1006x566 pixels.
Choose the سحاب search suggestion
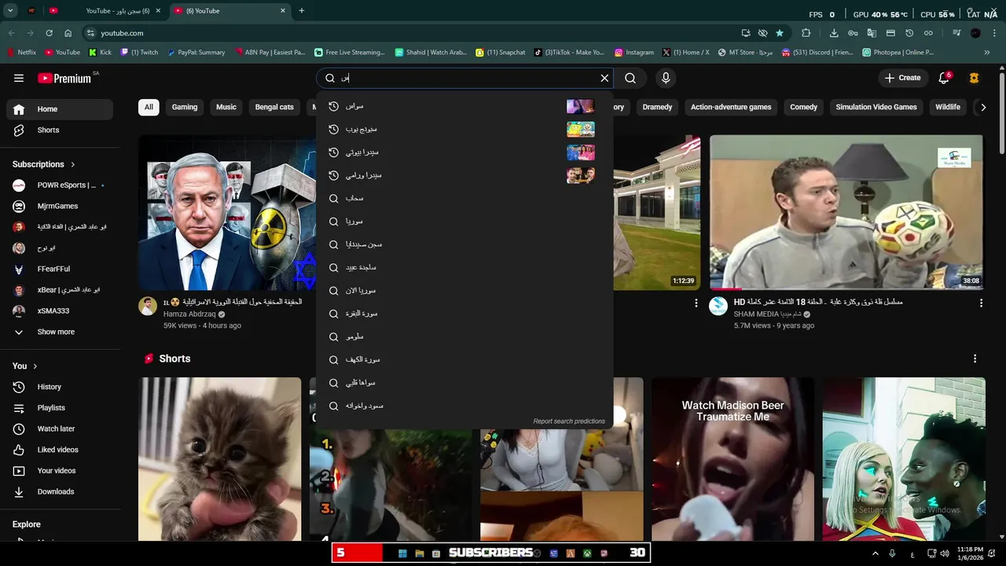(464, 198)
